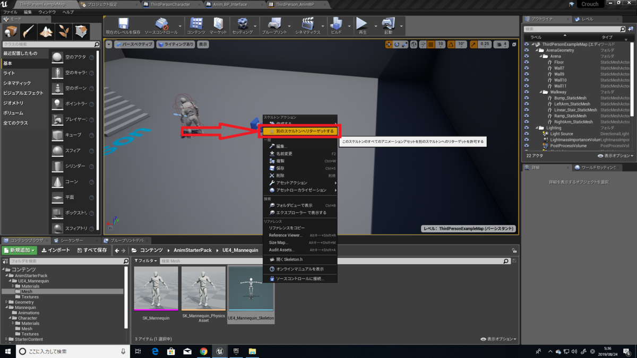Open Chrome from the Windows taskbar
The width and height of the screenshot is (637, 358).
[x=203, y=351]
